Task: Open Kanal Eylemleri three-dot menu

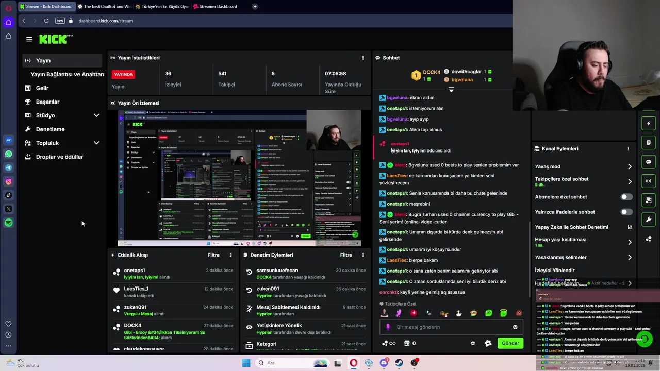Action: (x=628, y=149)
